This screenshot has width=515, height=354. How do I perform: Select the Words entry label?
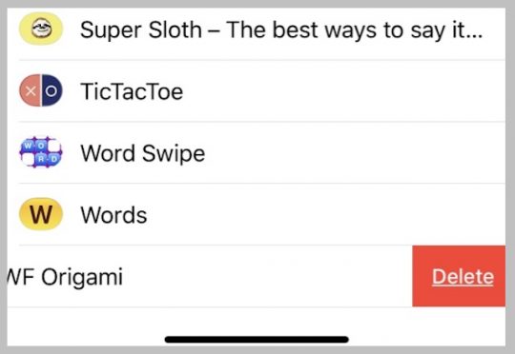pyautogui.click(x=113, y=215)
